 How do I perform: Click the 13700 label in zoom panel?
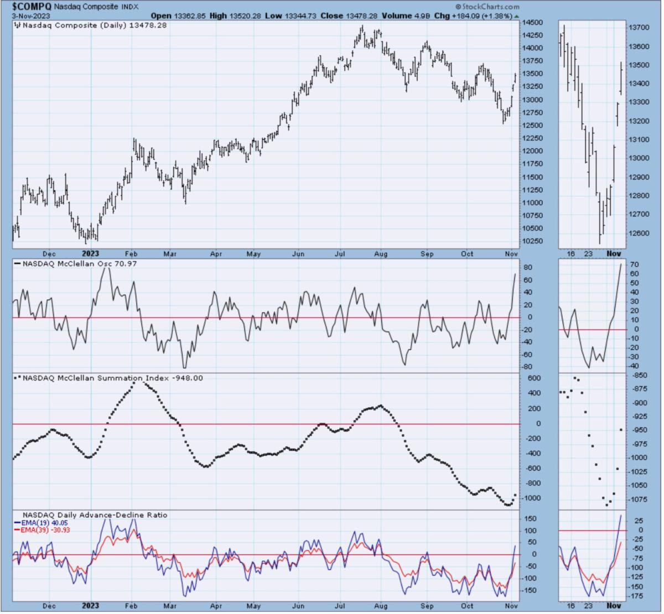[639, 27]
